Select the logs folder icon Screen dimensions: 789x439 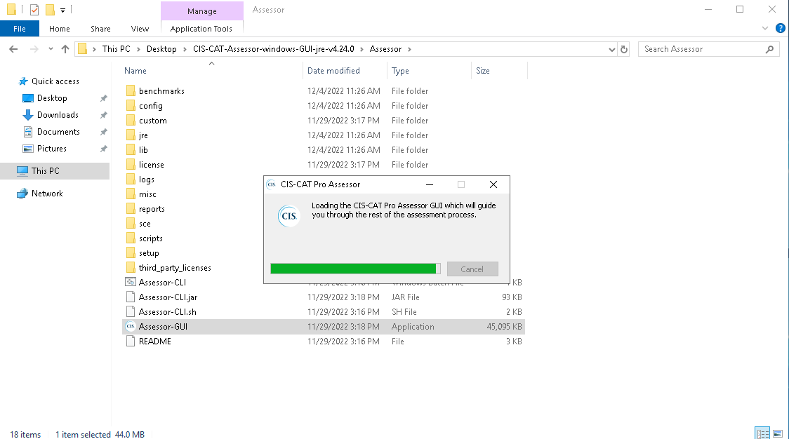tap(131, 179)
